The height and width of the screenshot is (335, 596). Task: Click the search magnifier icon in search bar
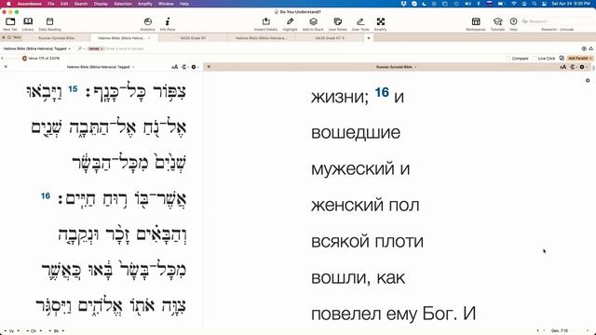tap(80, 48)
